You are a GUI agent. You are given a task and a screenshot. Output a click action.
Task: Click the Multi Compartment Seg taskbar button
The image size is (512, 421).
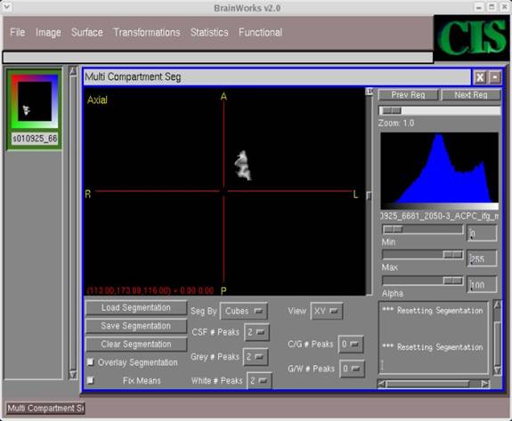tap(45, 409)
